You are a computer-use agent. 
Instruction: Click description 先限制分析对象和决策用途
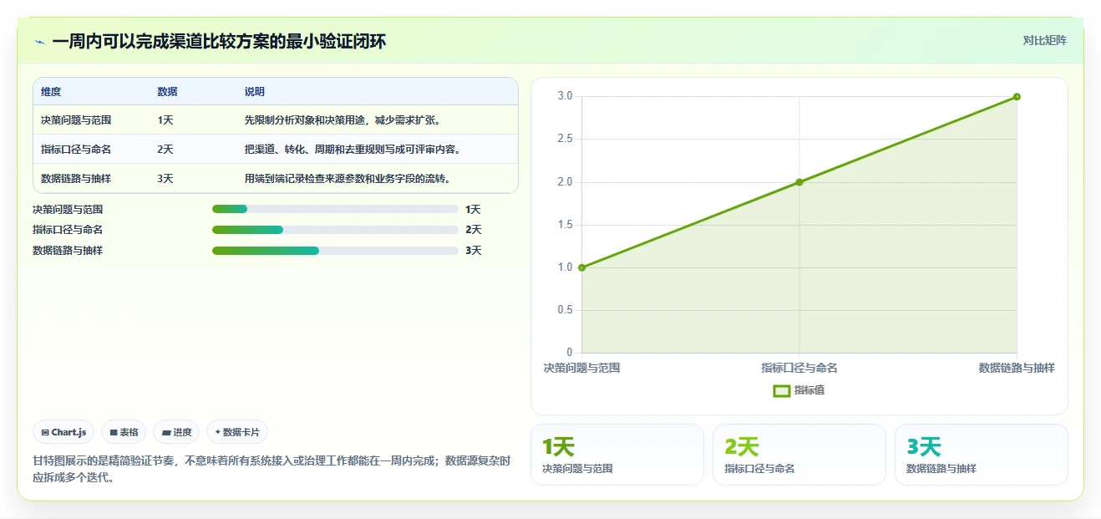coord(342,120)
